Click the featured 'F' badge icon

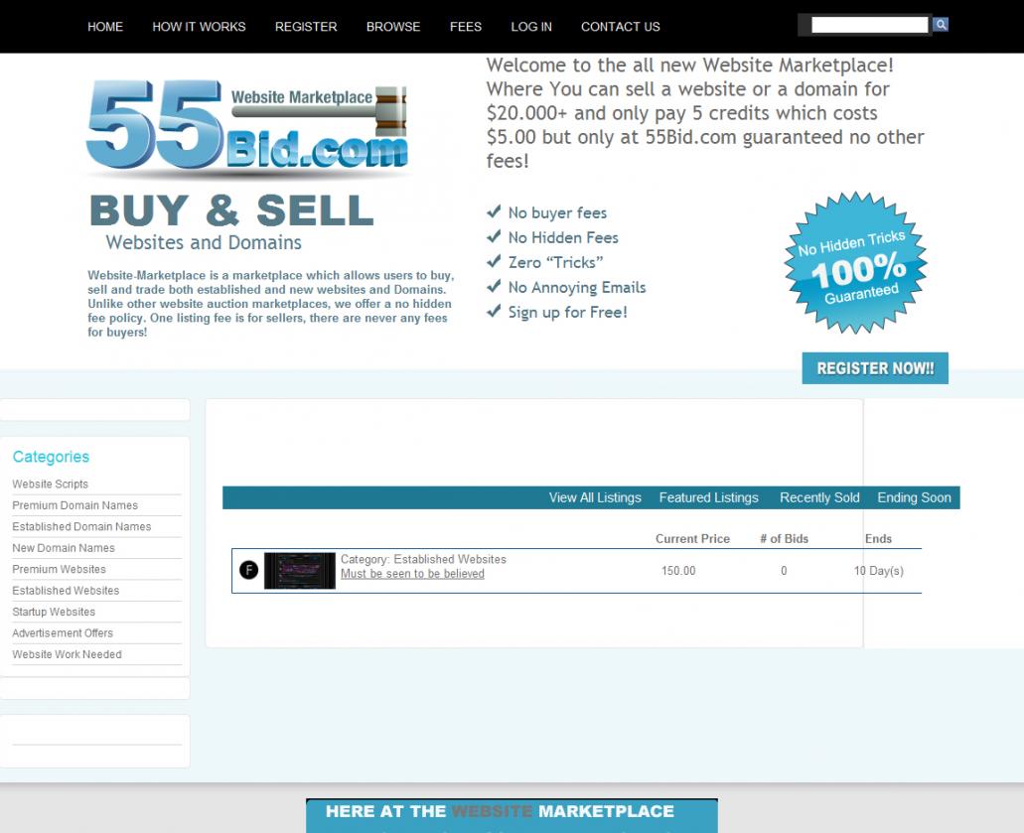tap(249, 570)
